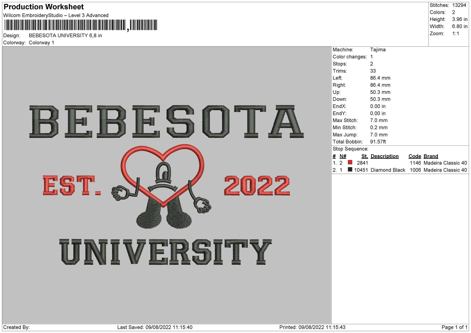Click the red EST. embroidered text
This screenshot has height=333, width=471.
[72, 186]
